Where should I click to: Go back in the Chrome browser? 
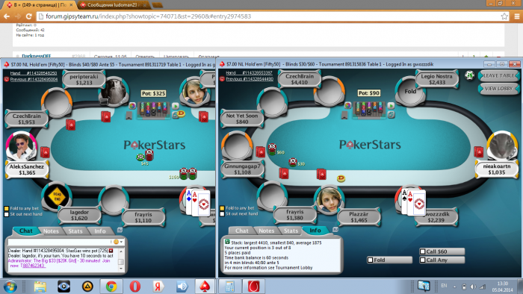point(6,16)
